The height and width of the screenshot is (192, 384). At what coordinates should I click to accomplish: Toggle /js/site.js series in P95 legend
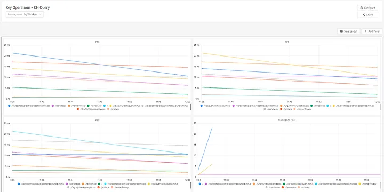[x=285, y=109]
